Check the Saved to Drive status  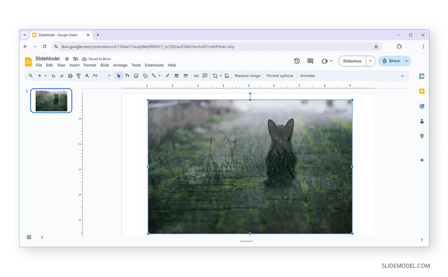pyautogui.click(x=96, y=59)
